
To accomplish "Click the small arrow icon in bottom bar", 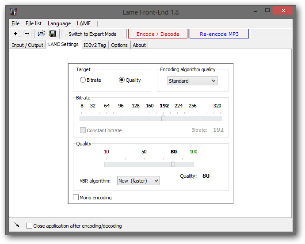I will pyautogui.click(x=17, y=225).
